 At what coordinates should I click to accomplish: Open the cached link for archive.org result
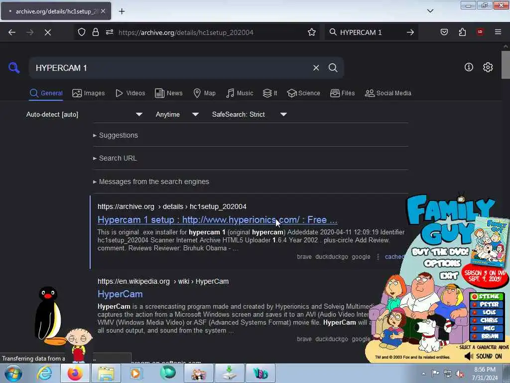394,257
